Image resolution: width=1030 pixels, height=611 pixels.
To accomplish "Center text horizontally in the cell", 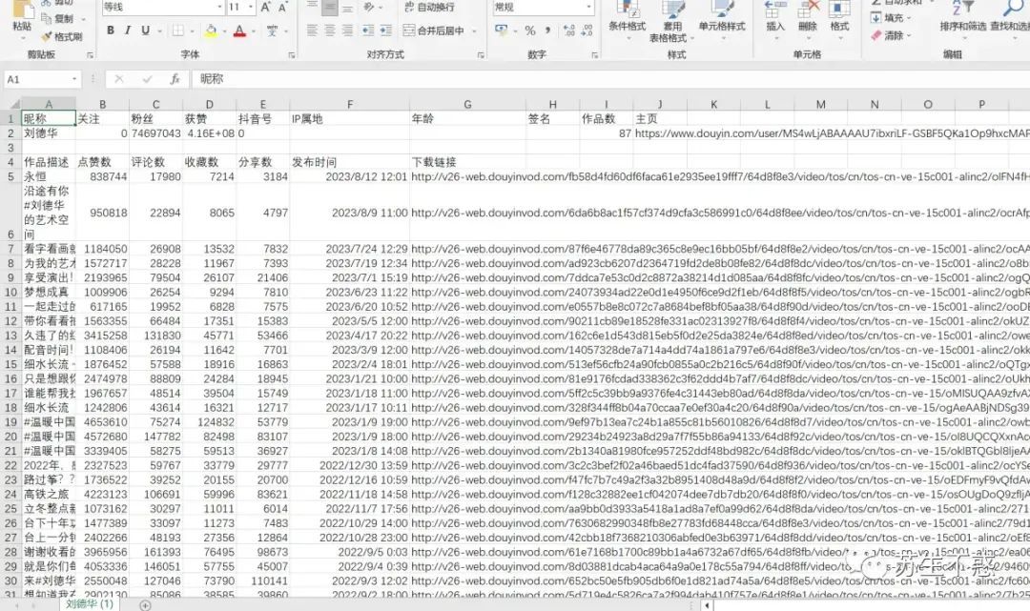I will pyautogui.click(x=330, y=31).
